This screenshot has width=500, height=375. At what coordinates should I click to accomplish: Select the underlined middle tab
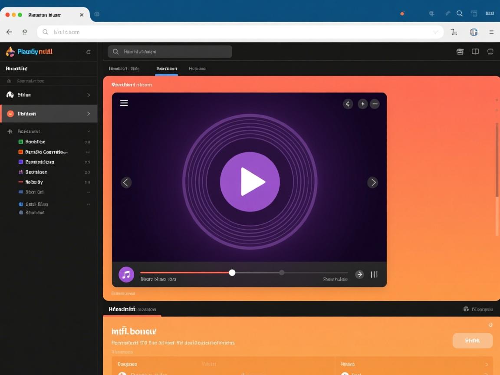tap(167, 69)
